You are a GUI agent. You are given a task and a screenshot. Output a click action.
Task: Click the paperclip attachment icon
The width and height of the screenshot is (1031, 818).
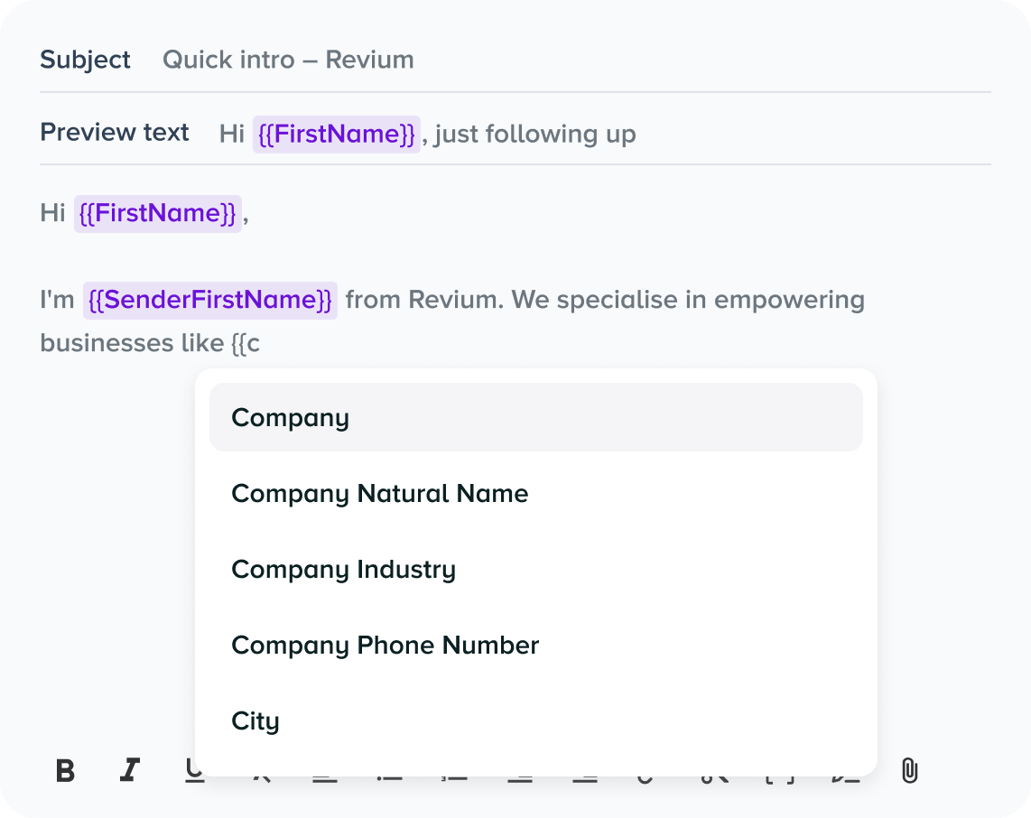coord(909,771)
